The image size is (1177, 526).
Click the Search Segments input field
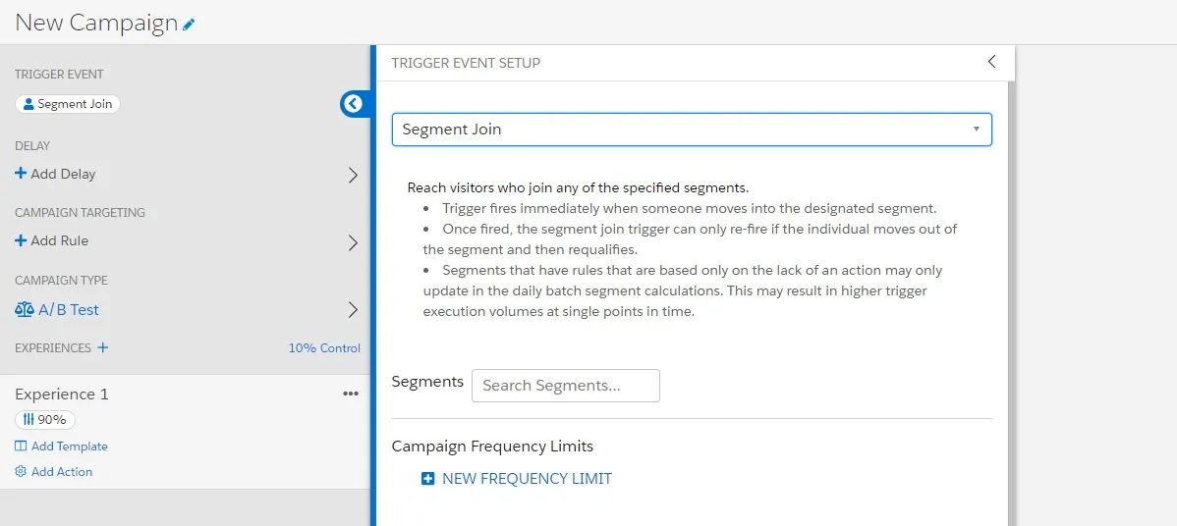pyautogui.click(x=566, y=386)
